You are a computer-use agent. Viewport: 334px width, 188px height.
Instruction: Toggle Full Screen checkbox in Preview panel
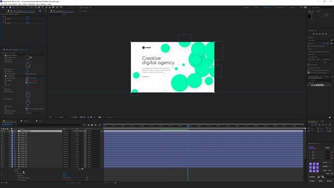[308, 65]
